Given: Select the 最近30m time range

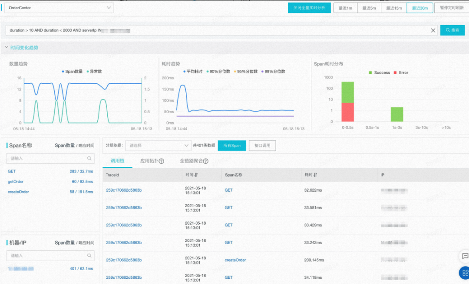Looking at the screenshot, I should tap(420, 8).
